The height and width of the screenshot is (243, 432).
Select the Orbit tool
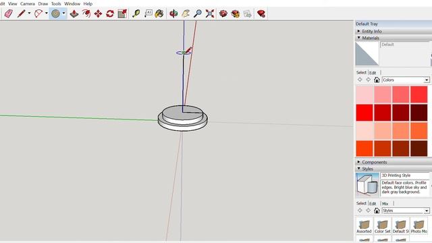(173, 13)
